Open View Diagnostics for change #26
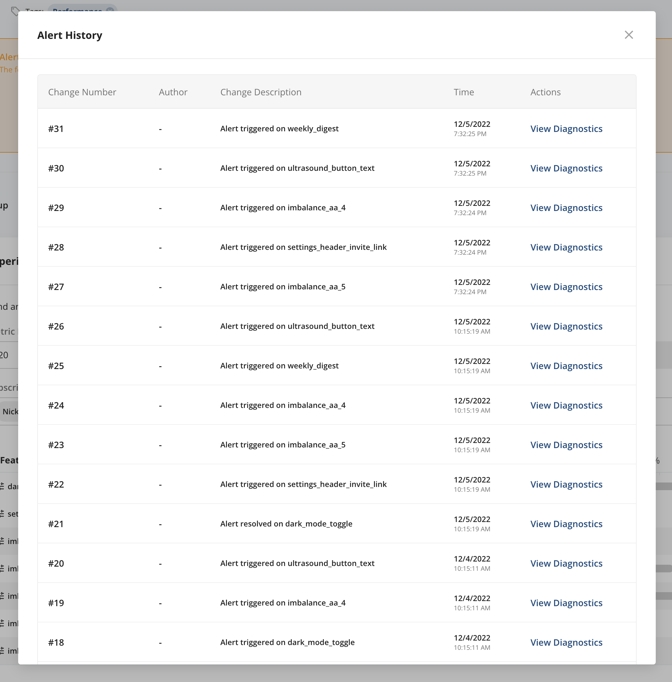The height and width of the screenshot is (682, 672). pyautogui.click(x=566, y=326)
